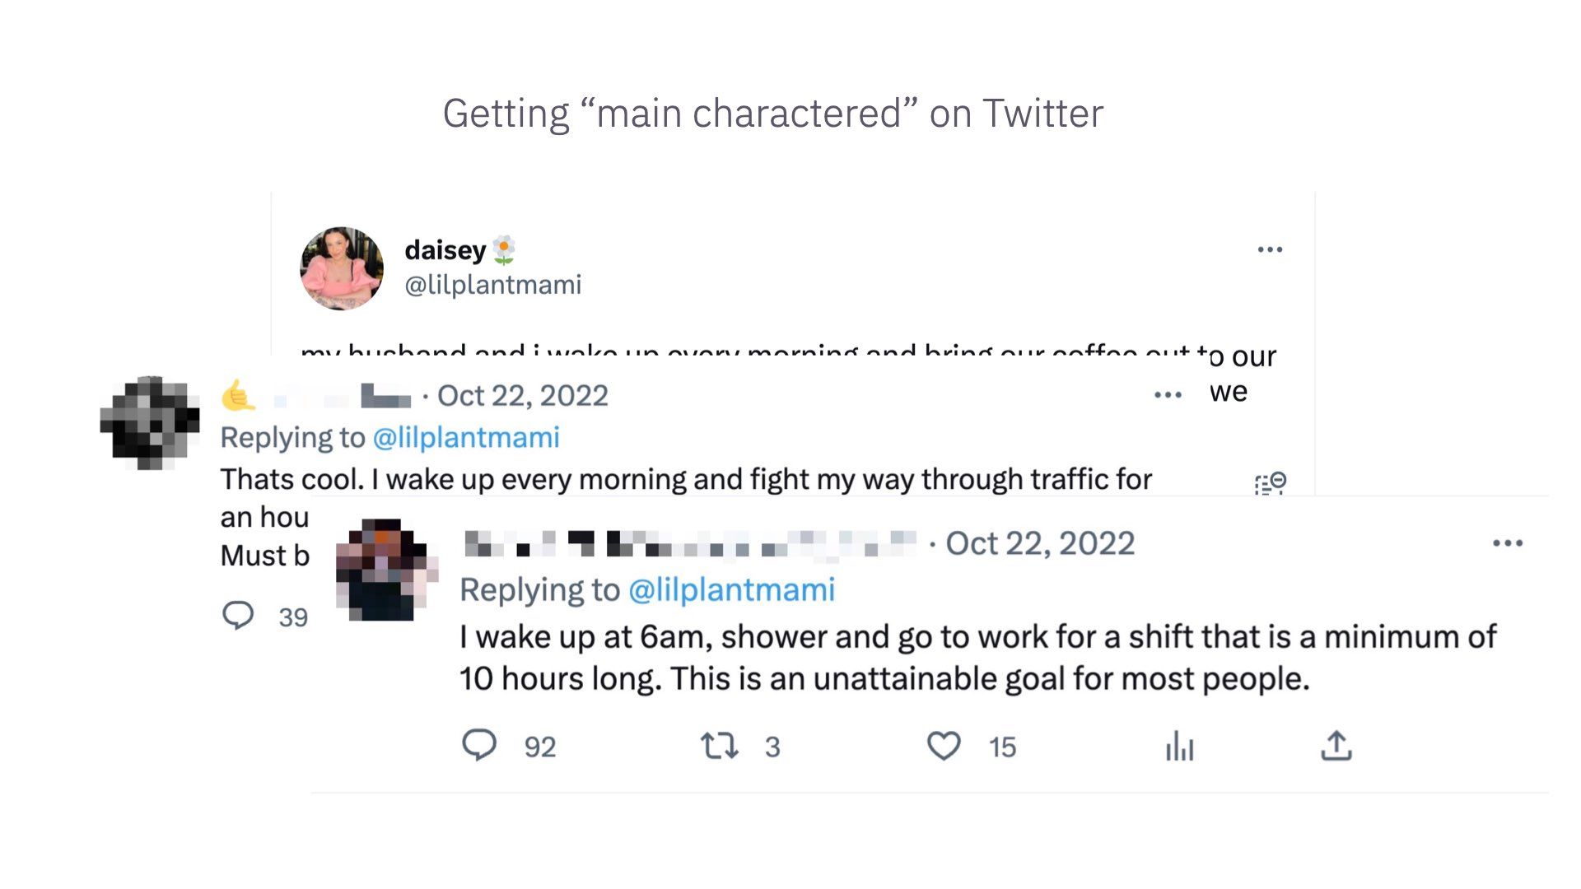Image resolution: width=1581 pixels, height=889 pixels.
Task: Click the Oct 22, 2022 date on traffic reply
Action: (x=523, y=396)
